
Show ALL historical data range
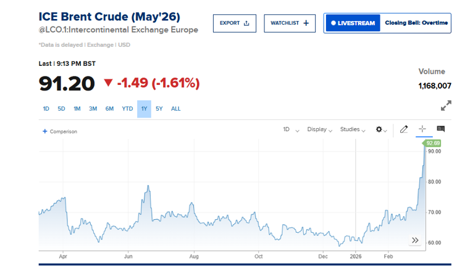click(176, 109)
